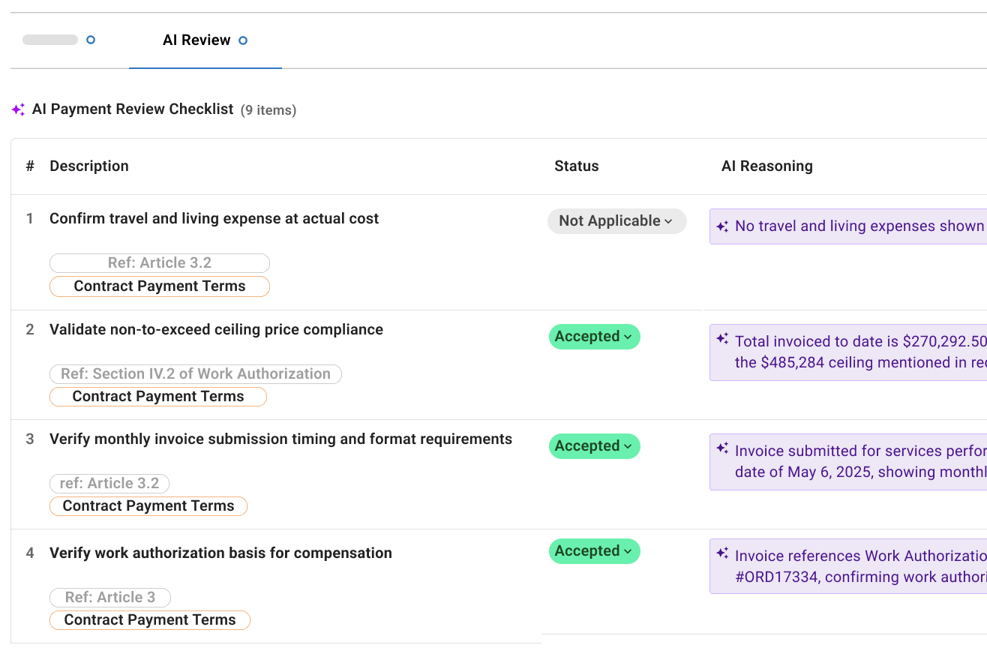This screenshot has width=987, height=666.
Task: Open Accepted dropdown for invoice submission timing
Action: (594, 446)
